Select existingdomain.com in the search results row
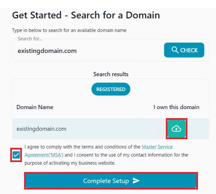 [41, 129]
